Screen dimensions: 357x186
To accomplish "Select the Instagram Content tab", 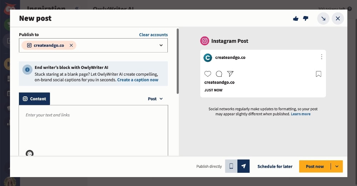I will click(x=34, y=99).
